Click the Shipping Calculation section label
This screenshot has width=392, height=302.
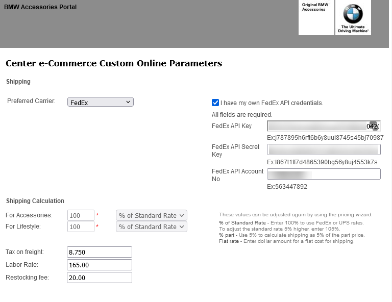(x=35, y=201)
